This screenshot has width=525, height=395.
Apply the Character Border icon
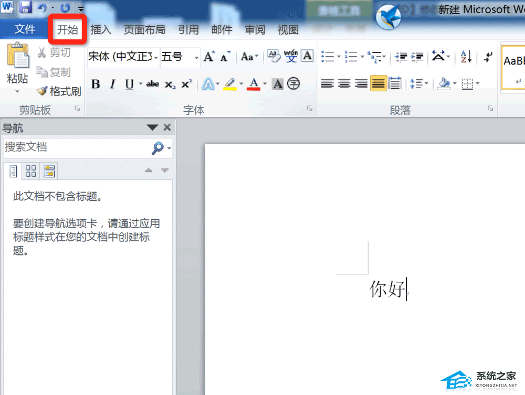306,56
